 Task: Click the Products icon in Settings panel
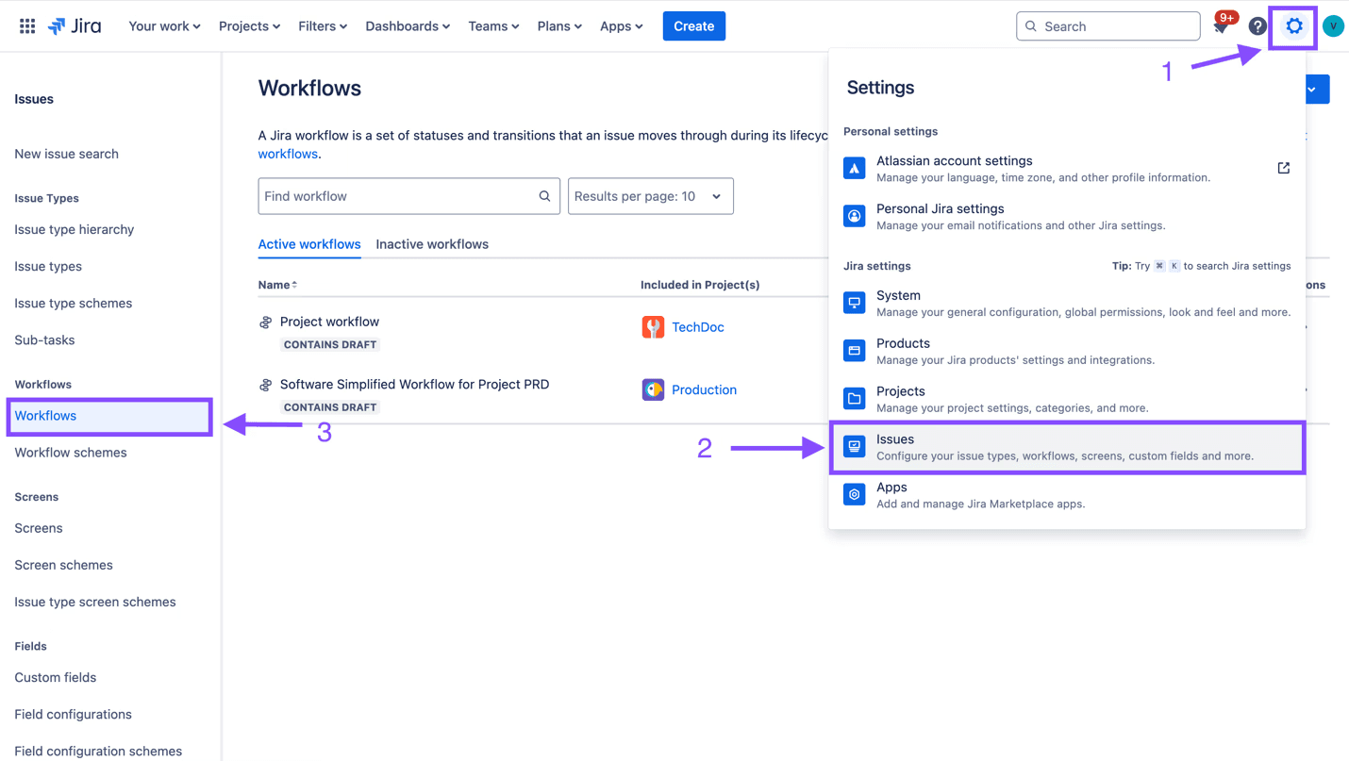[855, 350]
